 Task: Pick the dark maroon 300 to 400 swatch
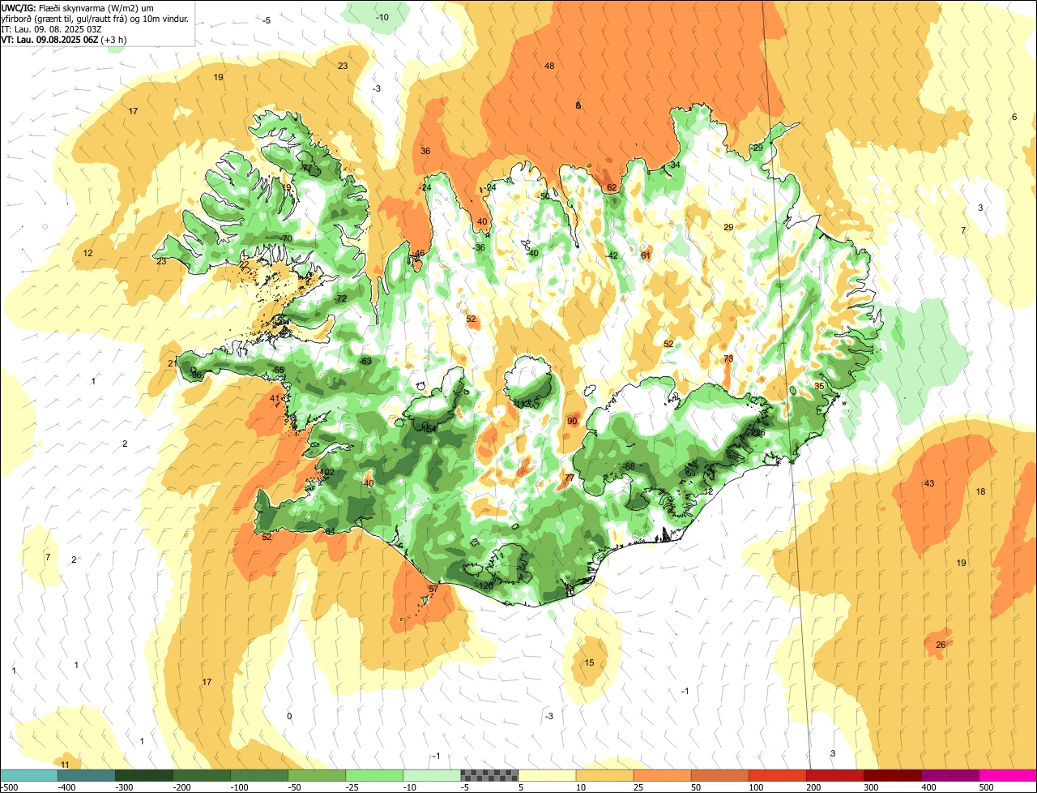coord(893,775)
